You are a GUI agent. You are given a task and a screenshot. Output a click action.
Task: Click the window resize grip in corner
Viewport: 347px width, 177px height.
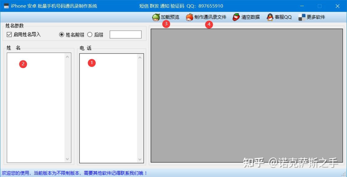pyautogui.click(x=344, y=174)
